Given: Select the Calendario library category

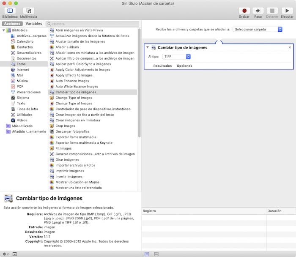Looking at the screenshot, I should point(25,41).
